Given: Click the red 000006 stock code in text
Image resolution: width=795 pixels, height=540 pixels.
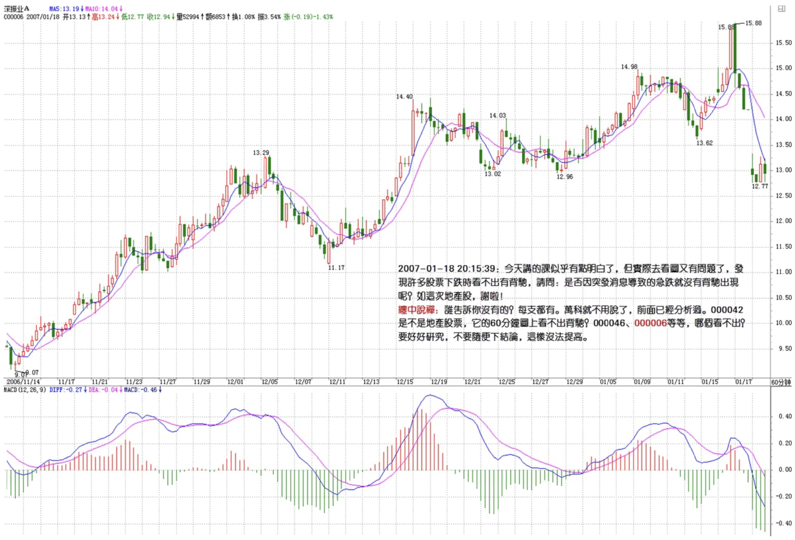Looking at the screenshot, I should pyautogui.click(x=650, y=323).
